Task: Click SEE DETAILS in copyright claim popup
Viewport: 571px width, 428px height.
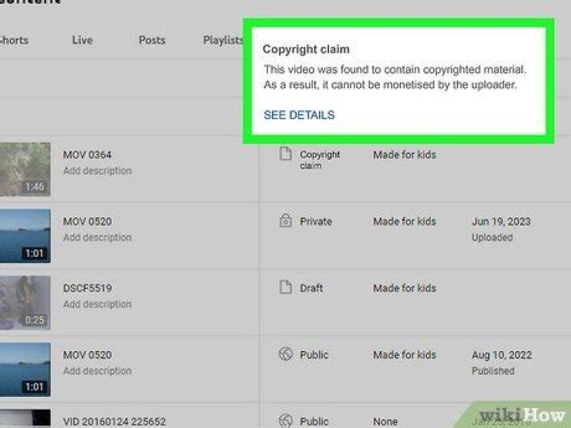Action: [299, 115]
